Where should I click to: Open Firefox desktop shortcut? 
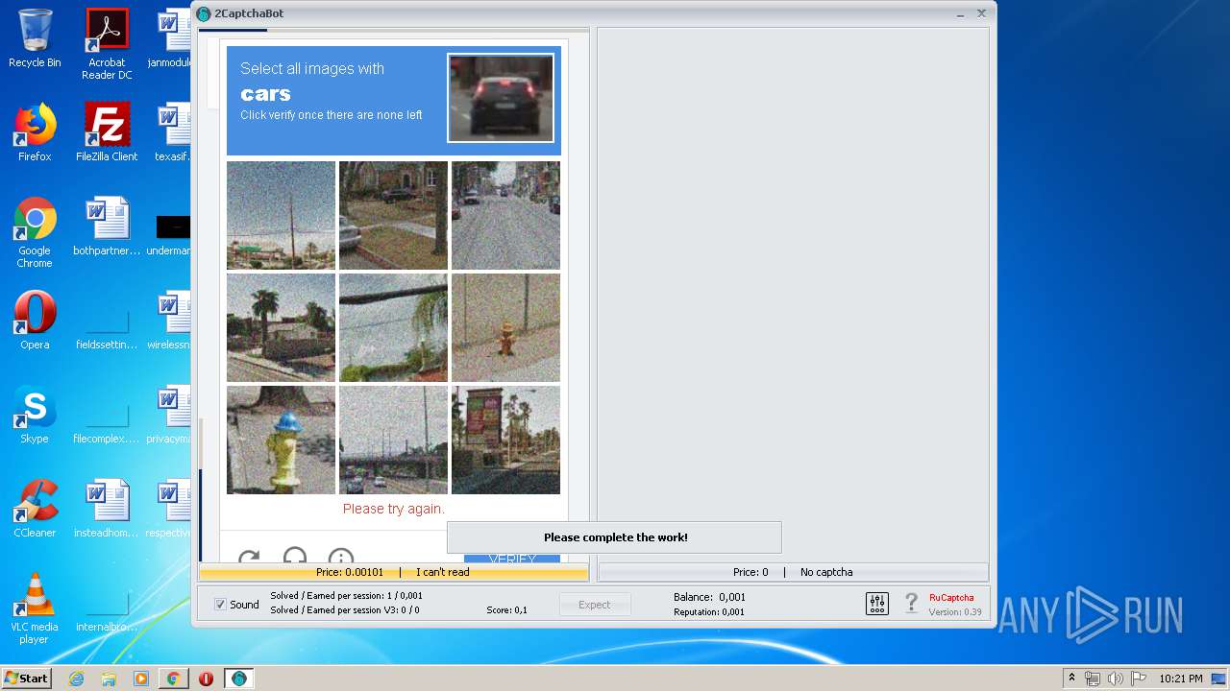35,132
